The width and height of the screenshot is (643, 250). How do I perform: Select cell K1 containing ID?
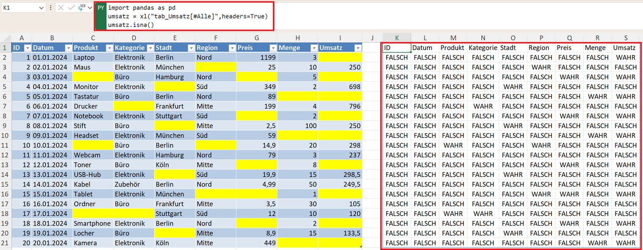point(397,48)
